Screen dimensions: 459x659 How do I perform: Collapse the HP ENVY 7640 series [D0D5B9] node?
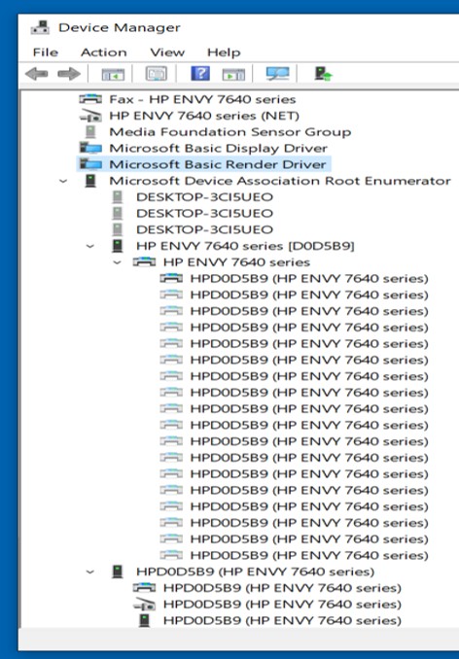90,246
